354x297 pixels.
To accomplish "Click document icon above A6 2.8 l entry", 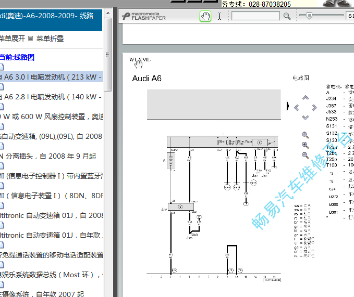I will point(2,87).
